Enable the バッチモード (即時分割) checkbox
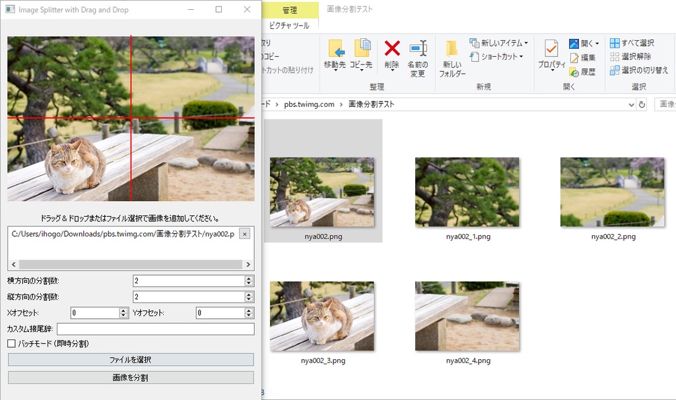The width and height of the screenshot is (676, 400). coord(11,343)
